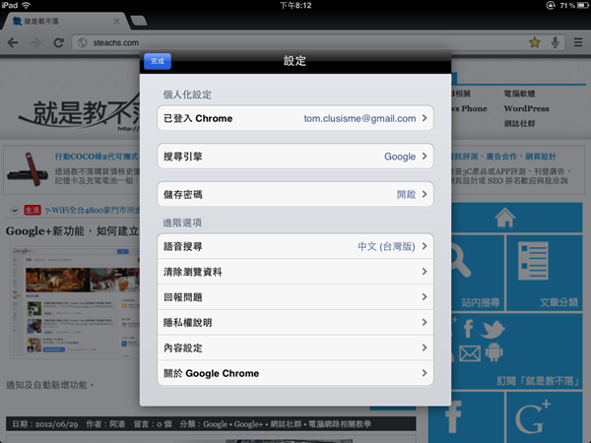Open the 隱私權說明 privacy row
This screenshot has width=591, height=443.
pos(295,323)
